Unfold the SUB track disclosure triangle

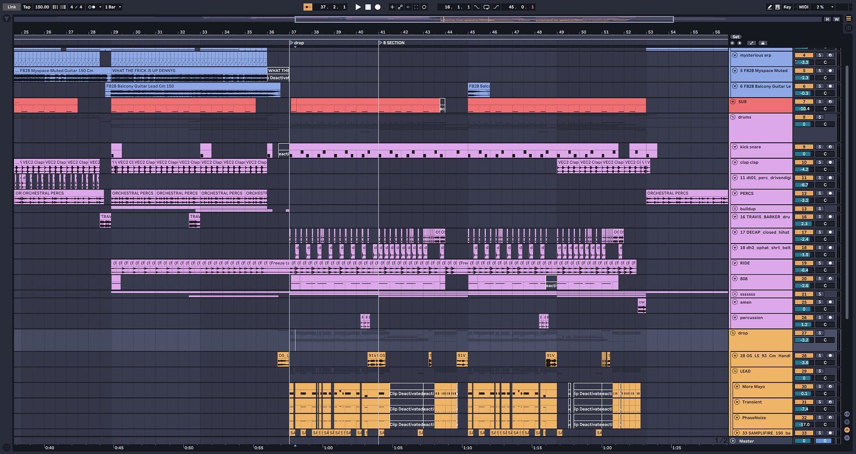click(733, 102)
